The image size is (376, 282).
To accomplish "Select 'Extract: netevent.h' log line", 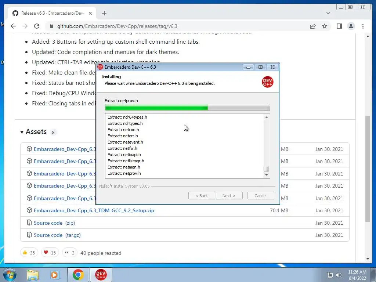I will tap(125, 142).
